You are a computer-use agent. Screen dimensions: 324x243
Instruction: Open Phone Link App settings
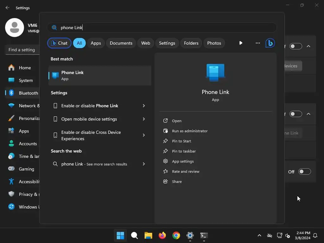(x=183, y=161)
